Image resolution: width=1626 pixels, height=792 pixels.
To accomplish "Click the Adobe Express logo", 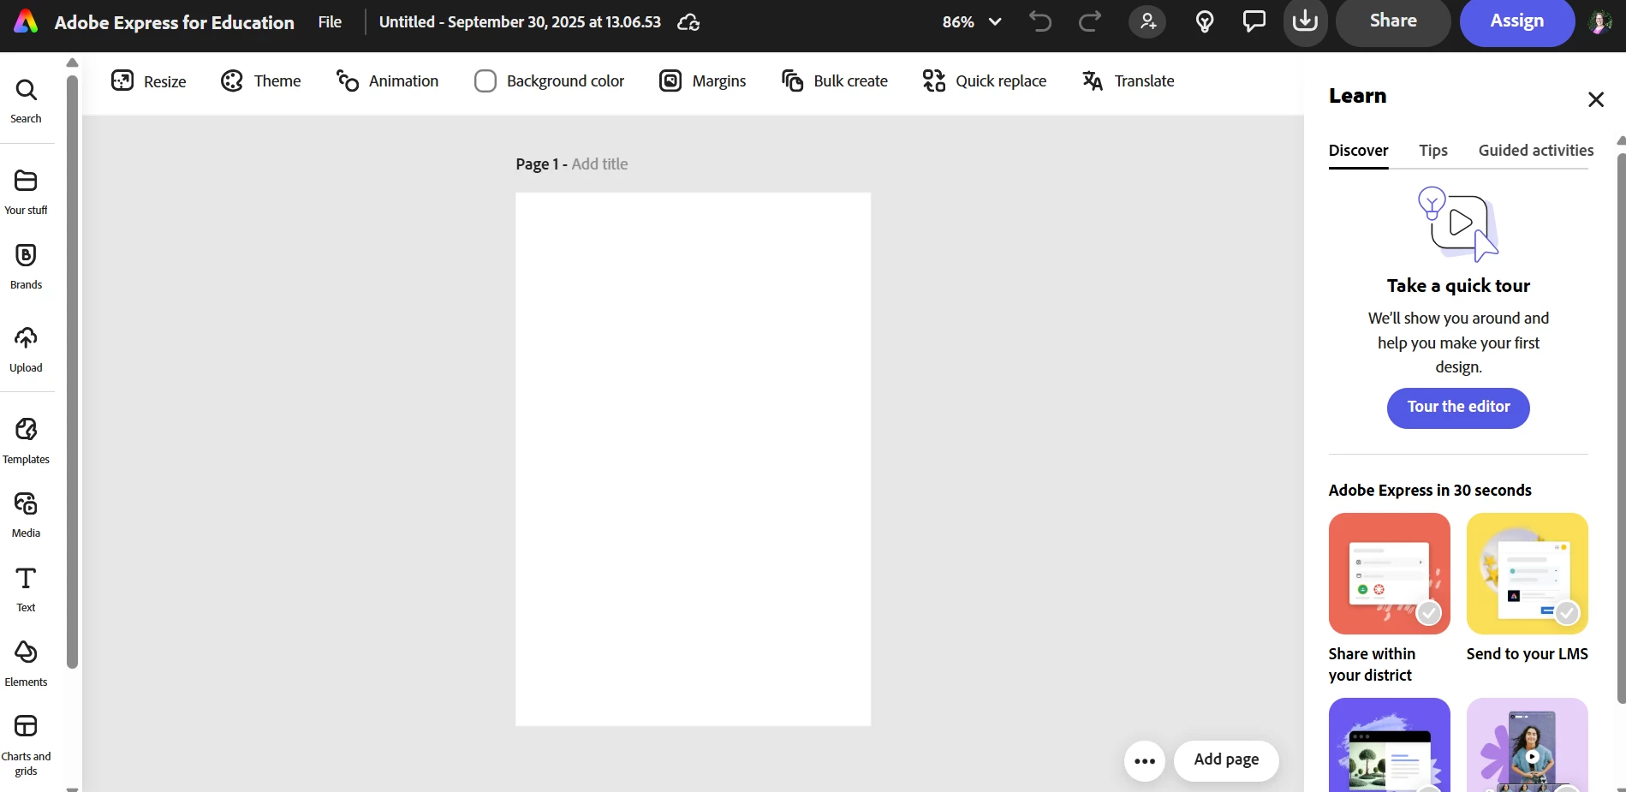I will pos(26,21).
